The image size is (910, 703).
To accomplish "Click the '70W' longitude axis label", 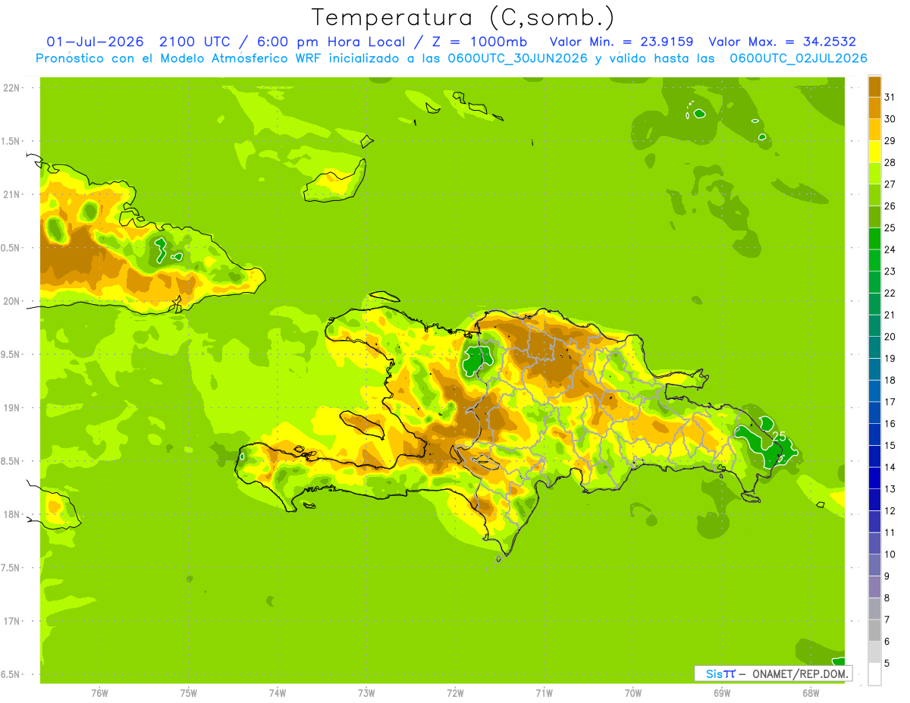I will click(x=633, y=692).
